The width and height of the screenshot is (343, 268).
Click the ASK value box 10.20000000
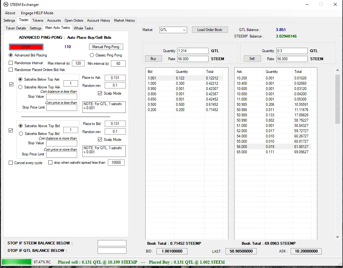click(306, 251)
